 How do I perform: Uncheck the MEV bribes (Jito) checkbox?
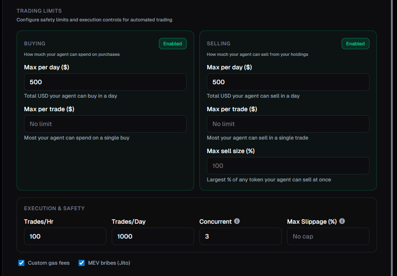[x=82, y=263]
